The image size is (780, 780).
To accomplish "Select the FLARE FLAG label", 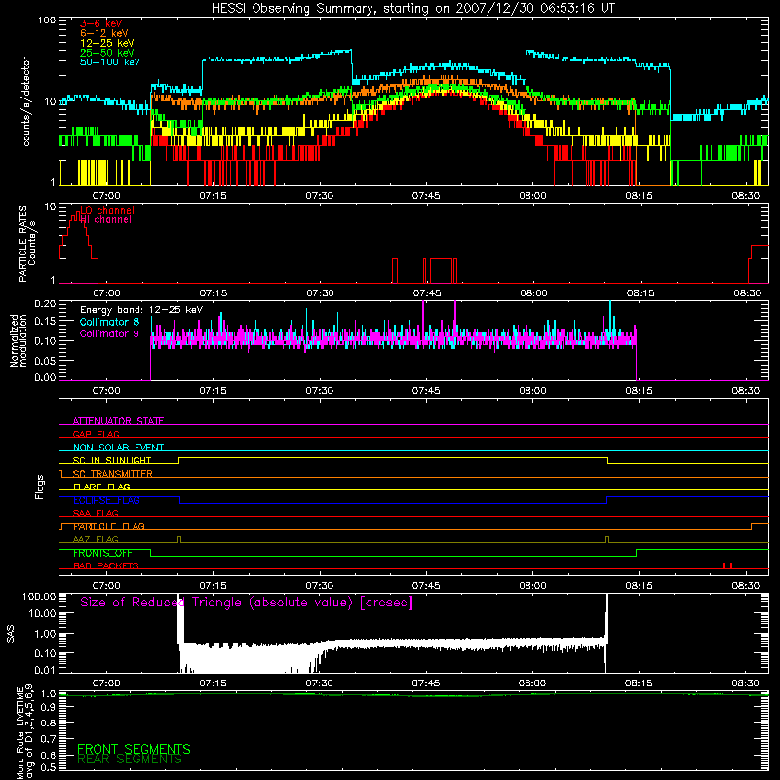I will click(101, 487).
